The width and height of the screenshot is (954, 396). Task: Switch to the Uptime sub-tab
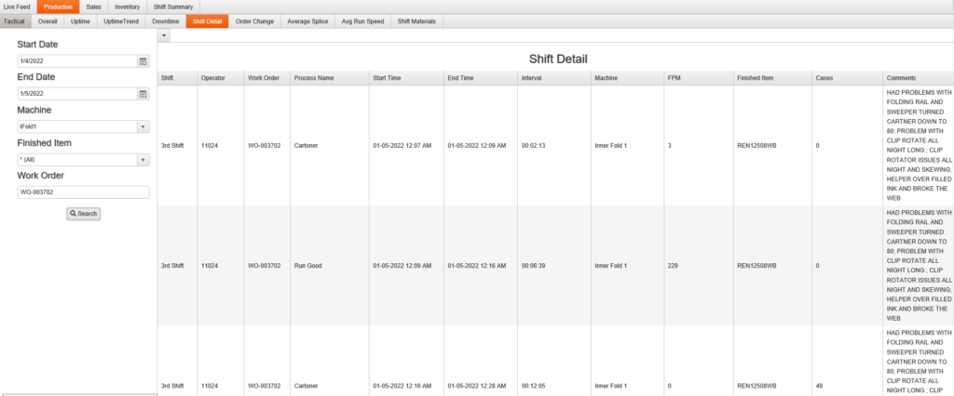[80, 21]
